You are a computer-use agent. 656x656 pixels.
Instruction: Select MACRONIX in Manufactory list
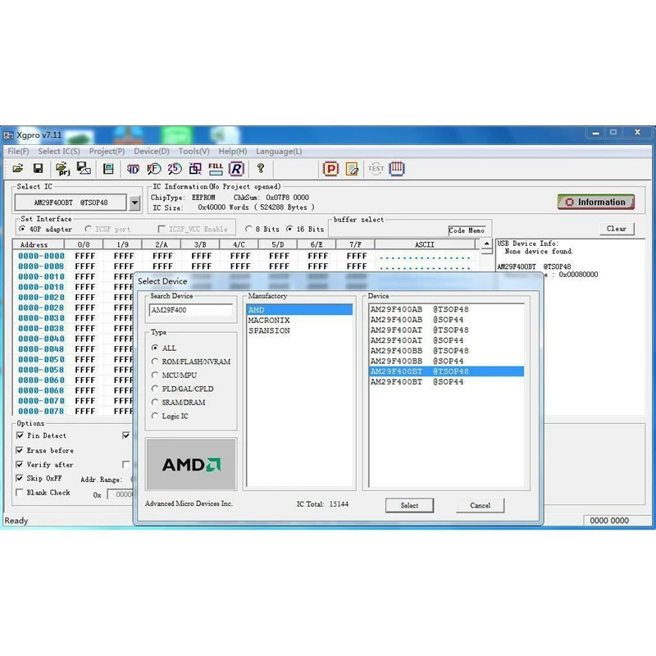click(x=299, y=321)
